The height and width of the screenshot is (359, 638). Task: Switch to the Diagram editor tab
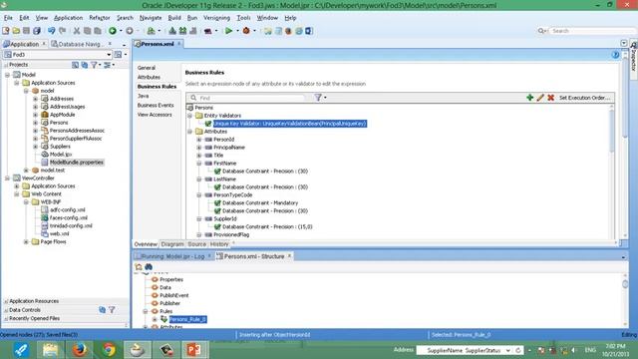pos(172,244)
